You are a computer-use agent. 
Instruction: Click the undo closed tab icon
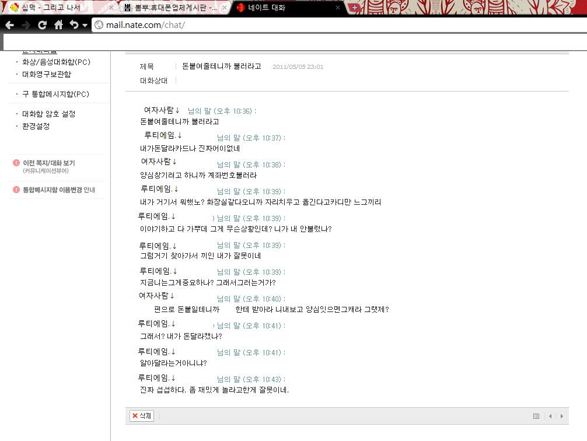tap(74, 24)
